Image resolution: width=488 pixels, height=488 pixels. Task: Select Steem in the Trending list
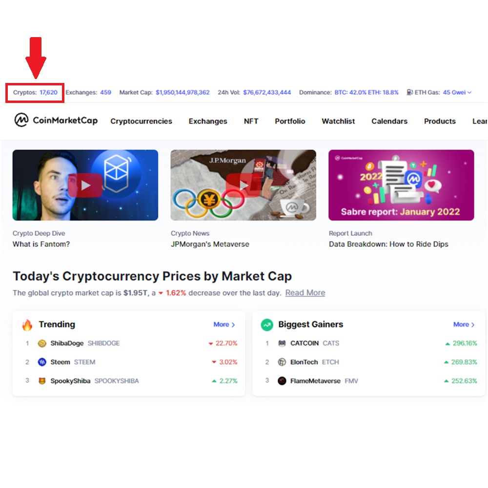point(60,362)
